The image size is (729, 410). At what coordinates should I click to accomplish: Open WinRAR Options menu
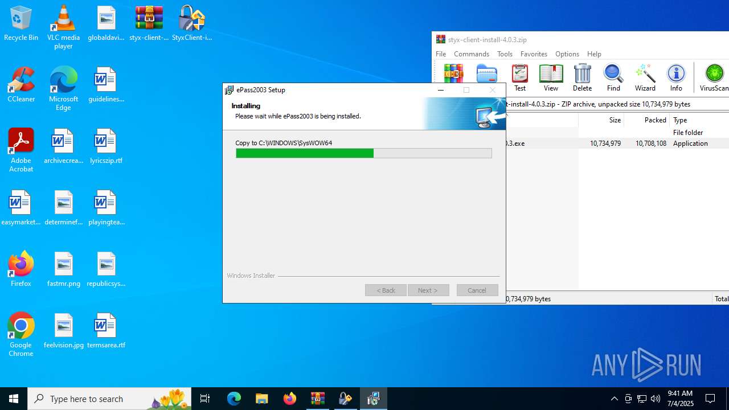pyautogui.click(x=567, y=54)
